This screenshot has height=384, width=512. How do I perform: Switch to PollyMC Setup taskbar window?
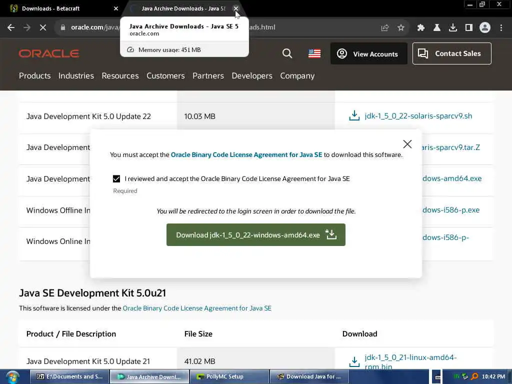[x=229, y=377]
